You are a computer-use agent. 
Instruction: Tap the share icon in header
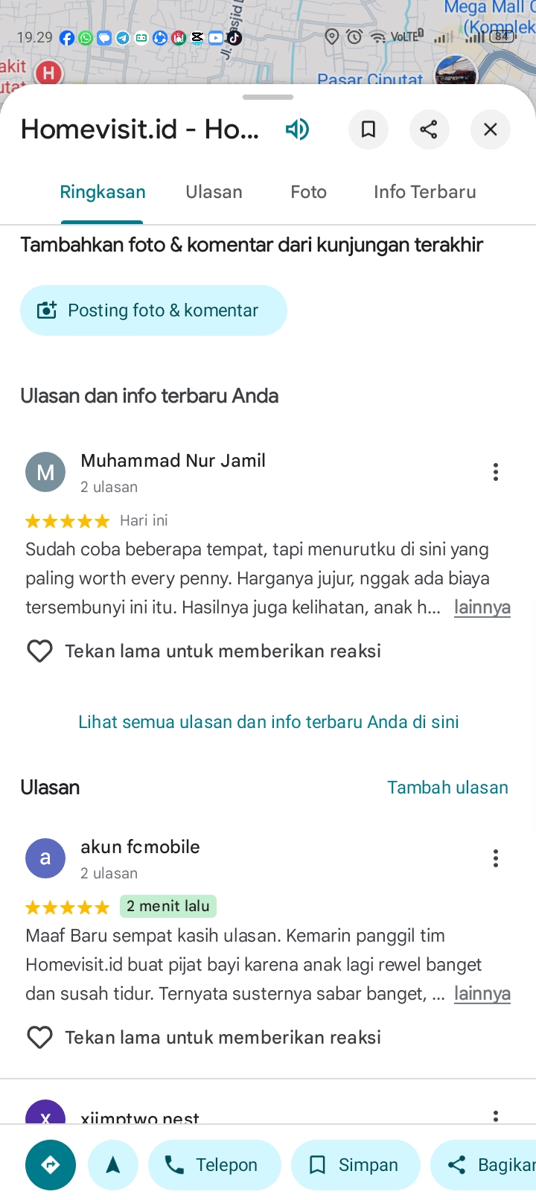[x=429, y=130]
